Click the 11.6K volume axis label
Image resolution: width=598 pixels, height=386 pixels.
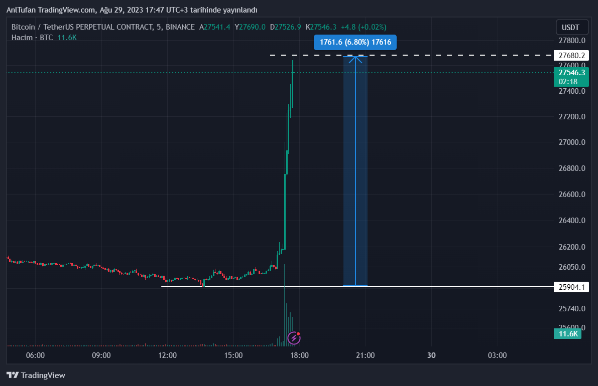pyautogui.click(x=568, y=334)
